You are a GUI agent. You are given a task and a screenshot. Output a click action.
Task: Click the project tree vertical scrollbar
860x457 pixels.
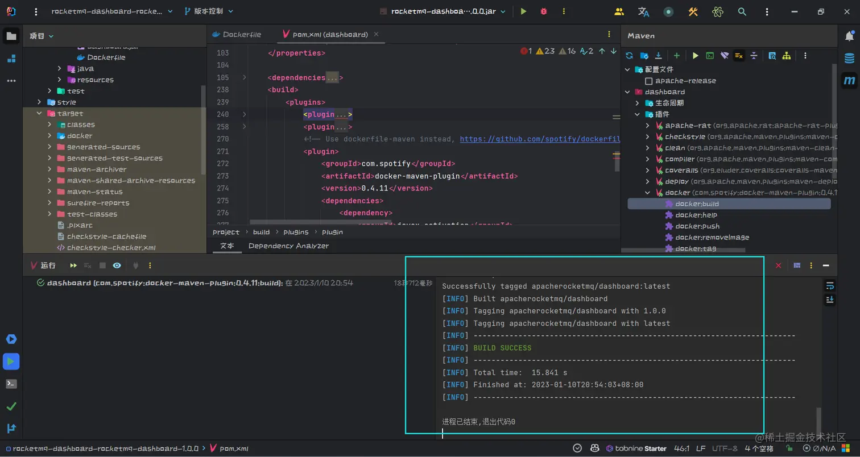tap(204, 131)
